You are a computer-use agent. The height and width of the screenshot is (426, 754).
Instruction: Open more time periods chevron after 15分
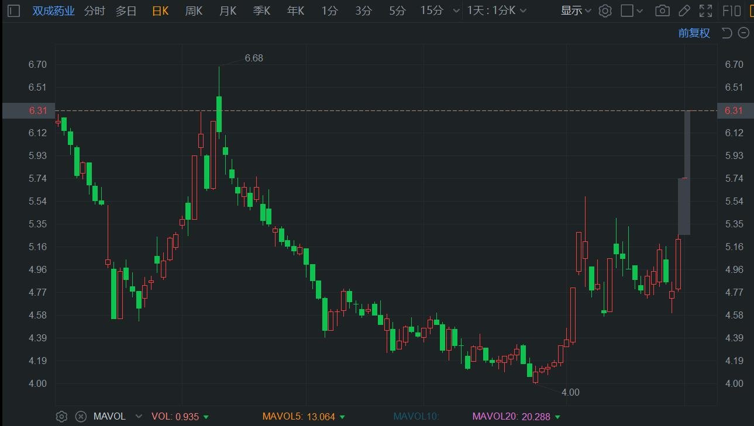coord(455,11)
